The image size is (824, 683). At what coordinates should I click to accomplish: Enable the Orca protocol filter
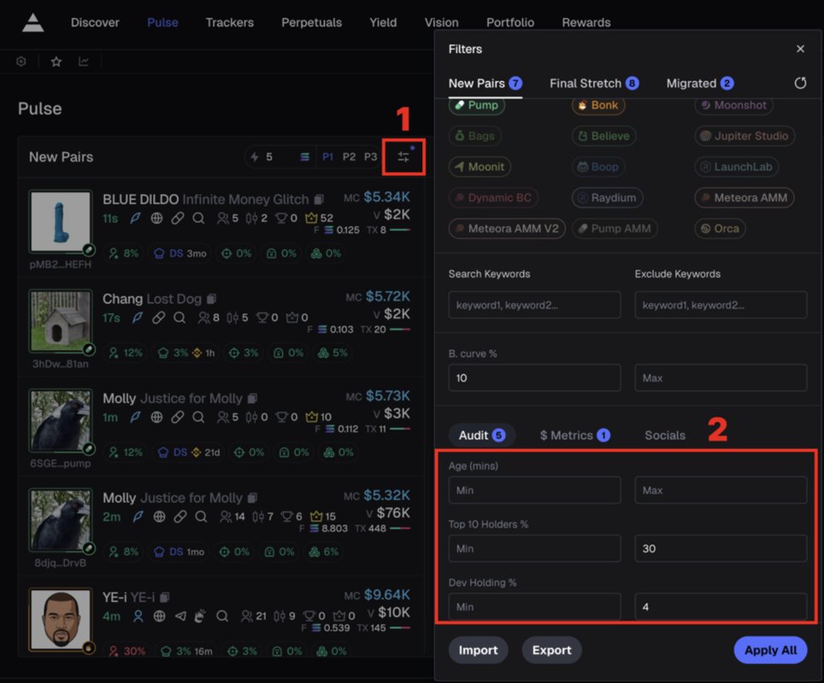[x=720, y=228]
